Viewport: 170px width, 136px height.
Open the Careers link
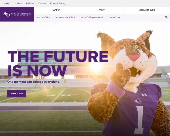coord(42,3)
